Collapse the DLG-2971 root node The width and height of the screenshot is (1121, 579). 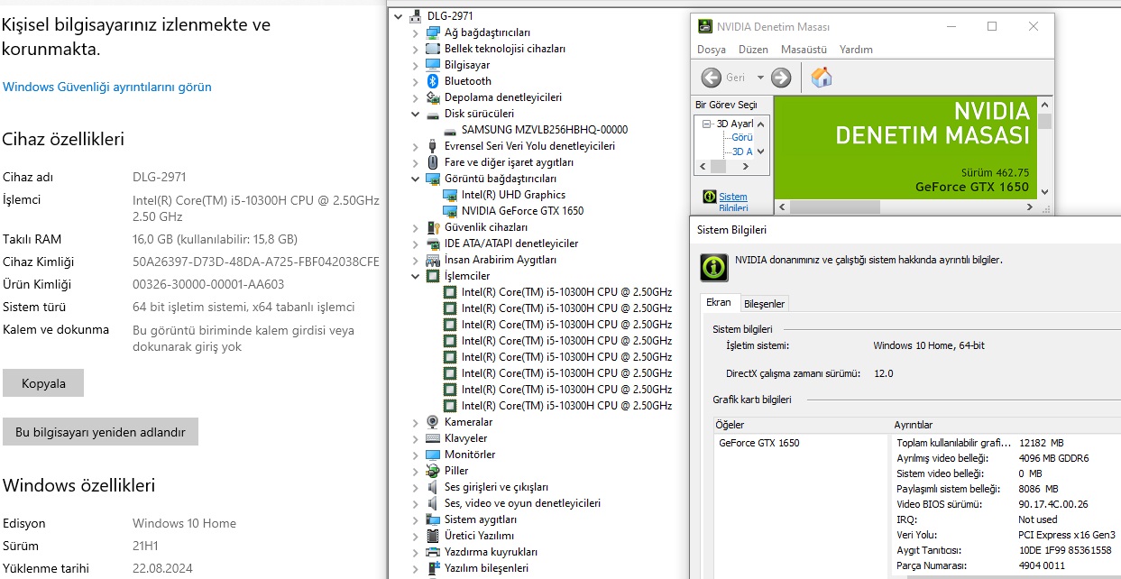tap(399, 16)
